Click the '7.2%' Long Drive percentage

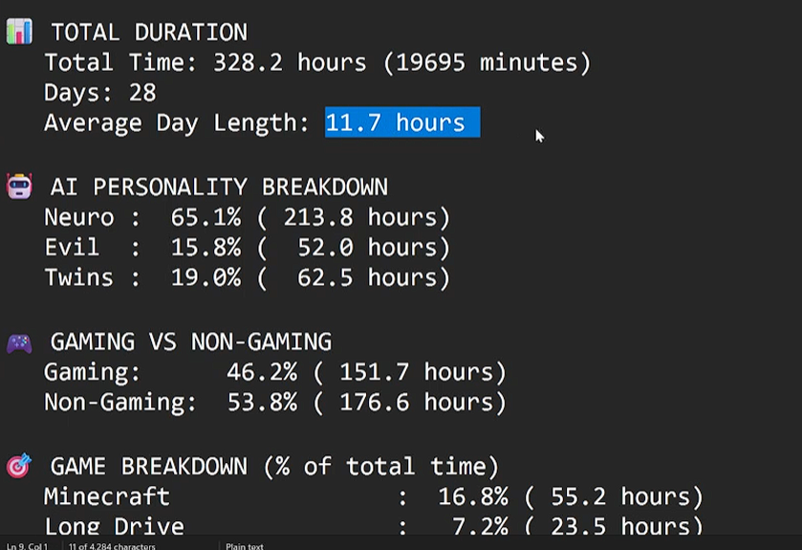[x=481, y=526]
